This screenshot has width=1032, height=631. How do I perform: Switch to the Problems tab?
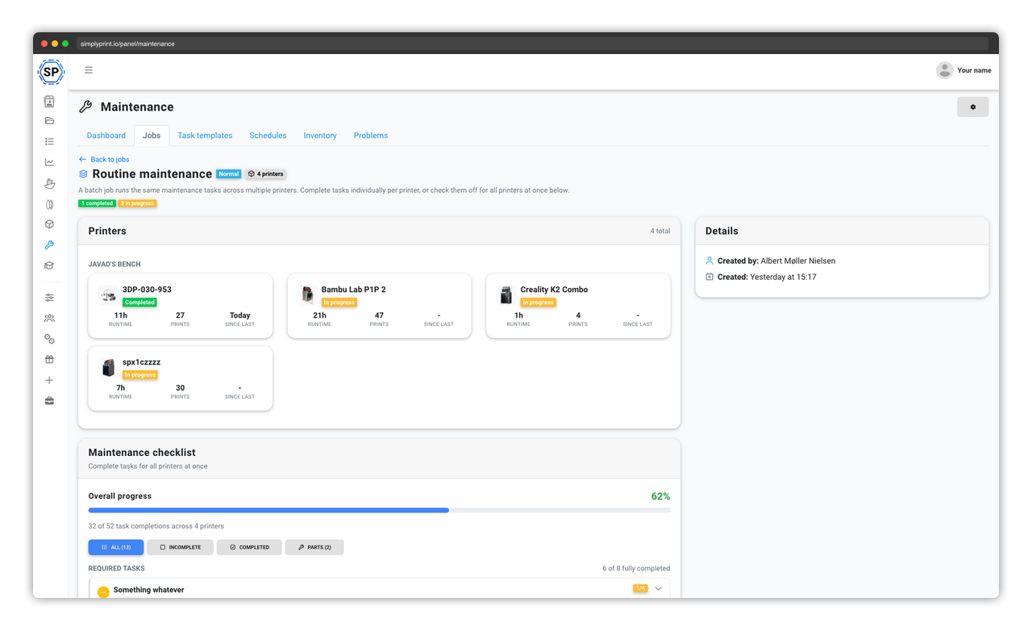click(371, 136)
